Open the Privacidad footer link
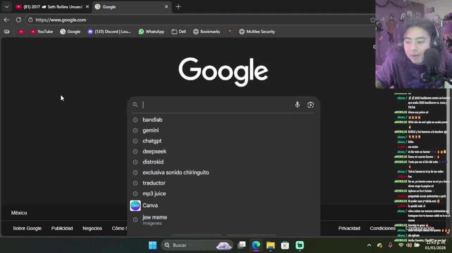452x253 pixels. [349, 228]
